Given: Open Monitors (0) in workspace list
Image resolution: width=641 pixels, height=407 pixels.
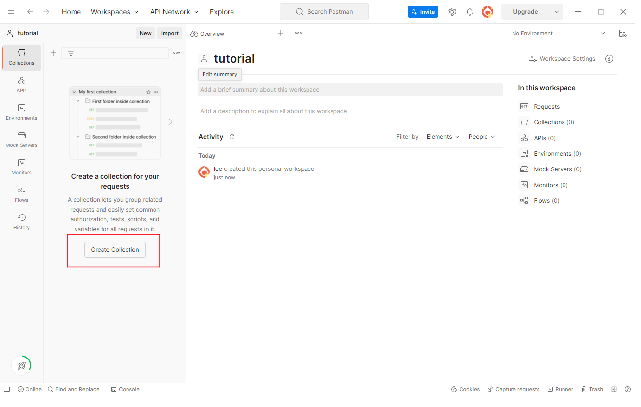Looking at the screenshot, I should 544,185.
